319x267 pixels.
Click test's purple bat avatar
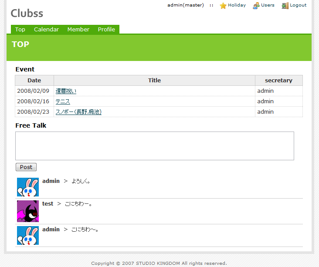pos(28,211)
